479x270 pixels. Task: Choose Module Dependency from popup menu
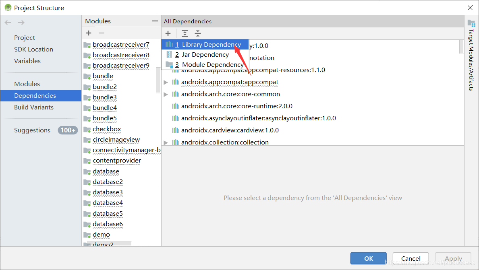pos(205,65)
